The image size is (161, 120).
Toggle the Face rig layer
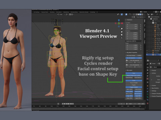click(x=134, y=73)
